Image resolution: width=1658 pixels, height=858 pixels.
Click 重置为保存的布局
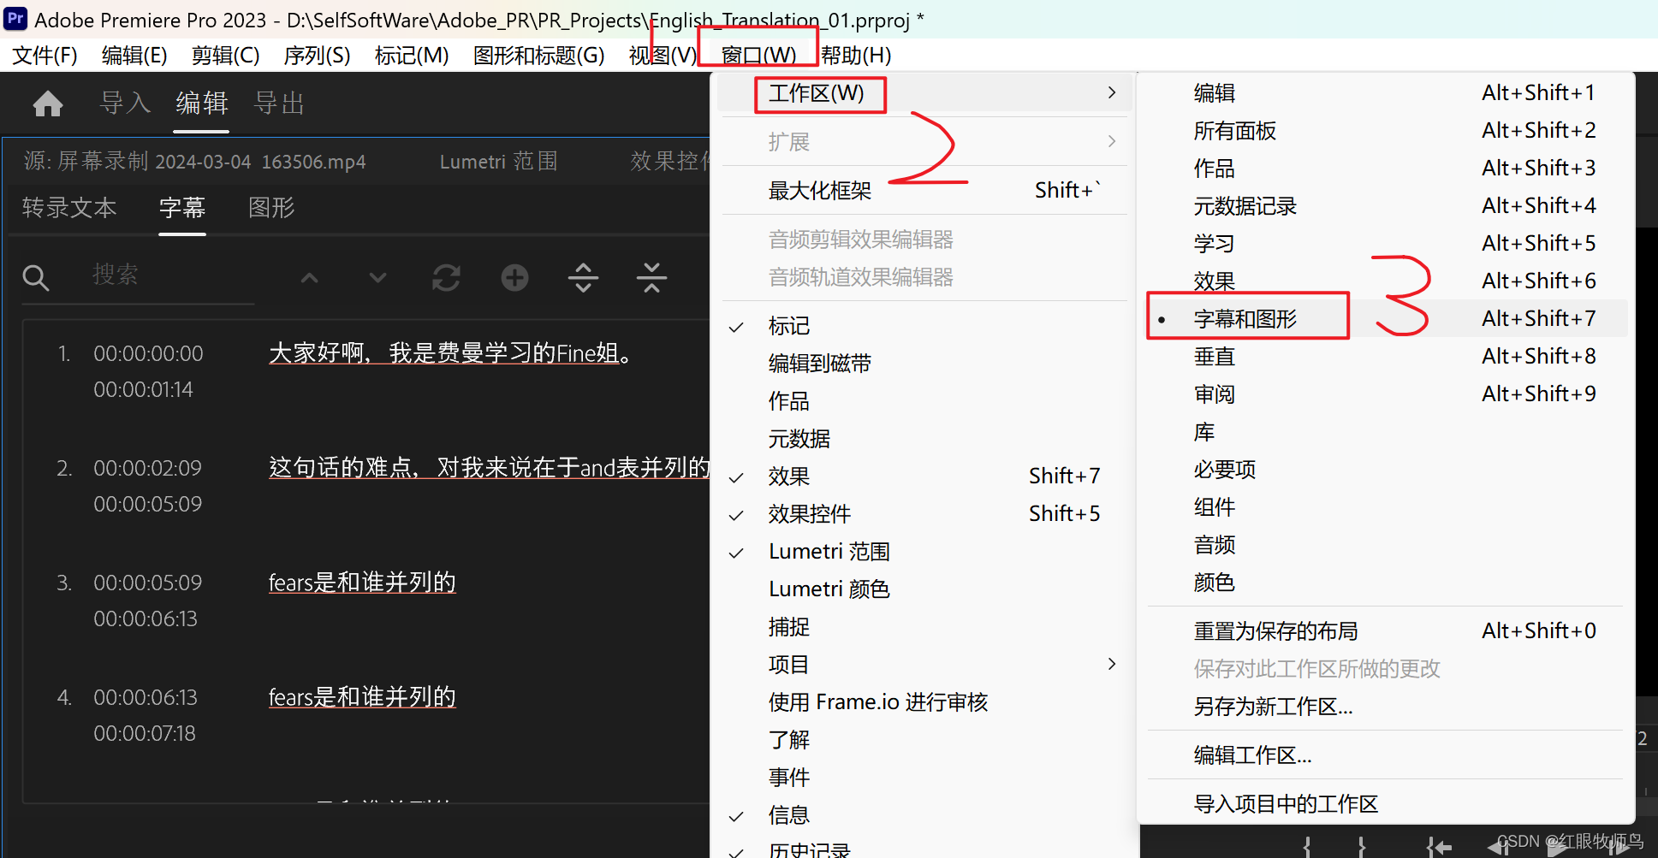point(1386,631)
